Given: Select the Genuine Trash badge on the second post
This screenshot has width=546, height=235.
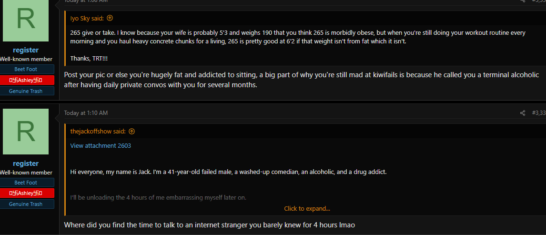Looking at the screenshot, I should pos(26,204).
